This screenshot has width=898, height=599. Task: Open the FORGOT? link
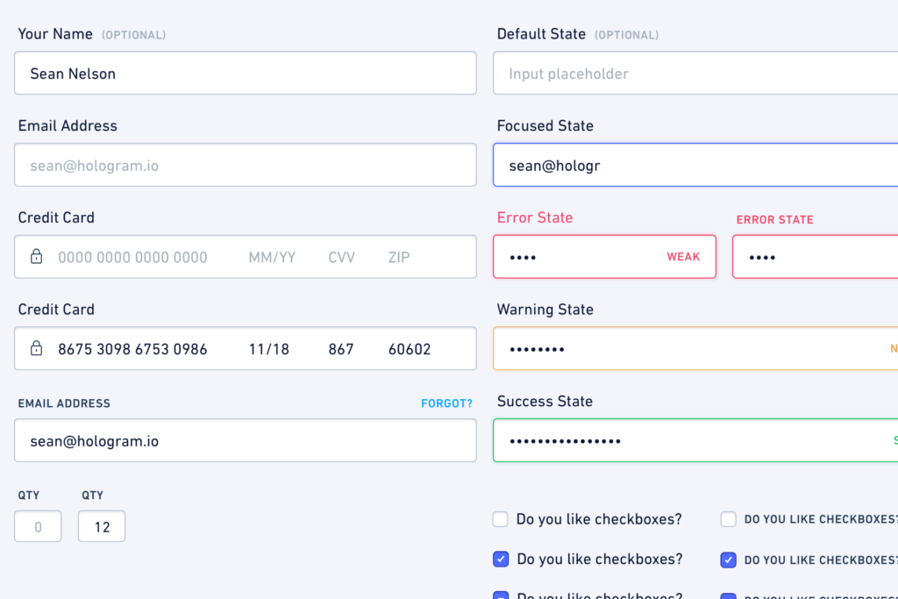pos(446,403)
